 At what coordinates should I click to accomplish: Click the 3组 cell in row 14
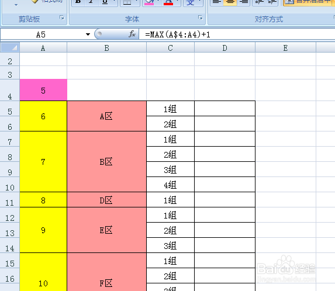tap(170, 245)
